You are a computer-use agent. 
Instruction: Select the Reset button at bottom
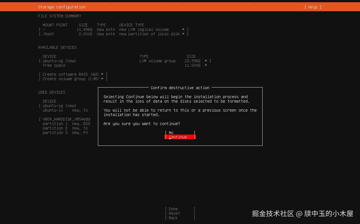180,213
